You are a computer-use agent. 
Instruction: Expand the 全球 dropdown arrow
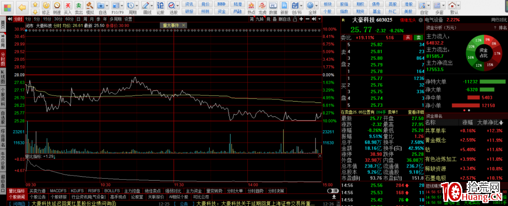click(317, 6)
